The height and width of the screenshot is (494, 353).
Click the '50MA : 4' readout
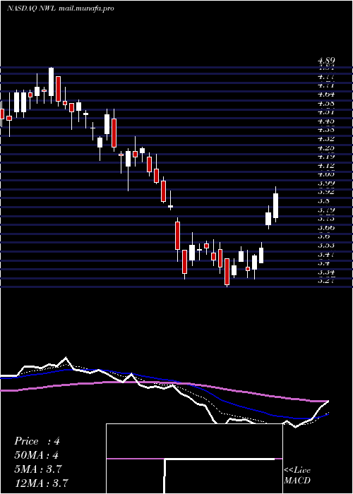coord(36,455)
